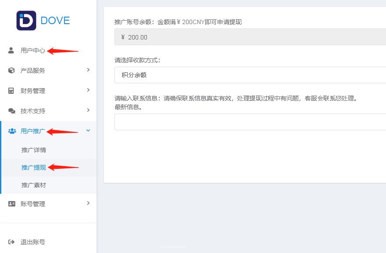Click the 产品服务 cube icon
The image size is (386, 253).
[11, 71]
